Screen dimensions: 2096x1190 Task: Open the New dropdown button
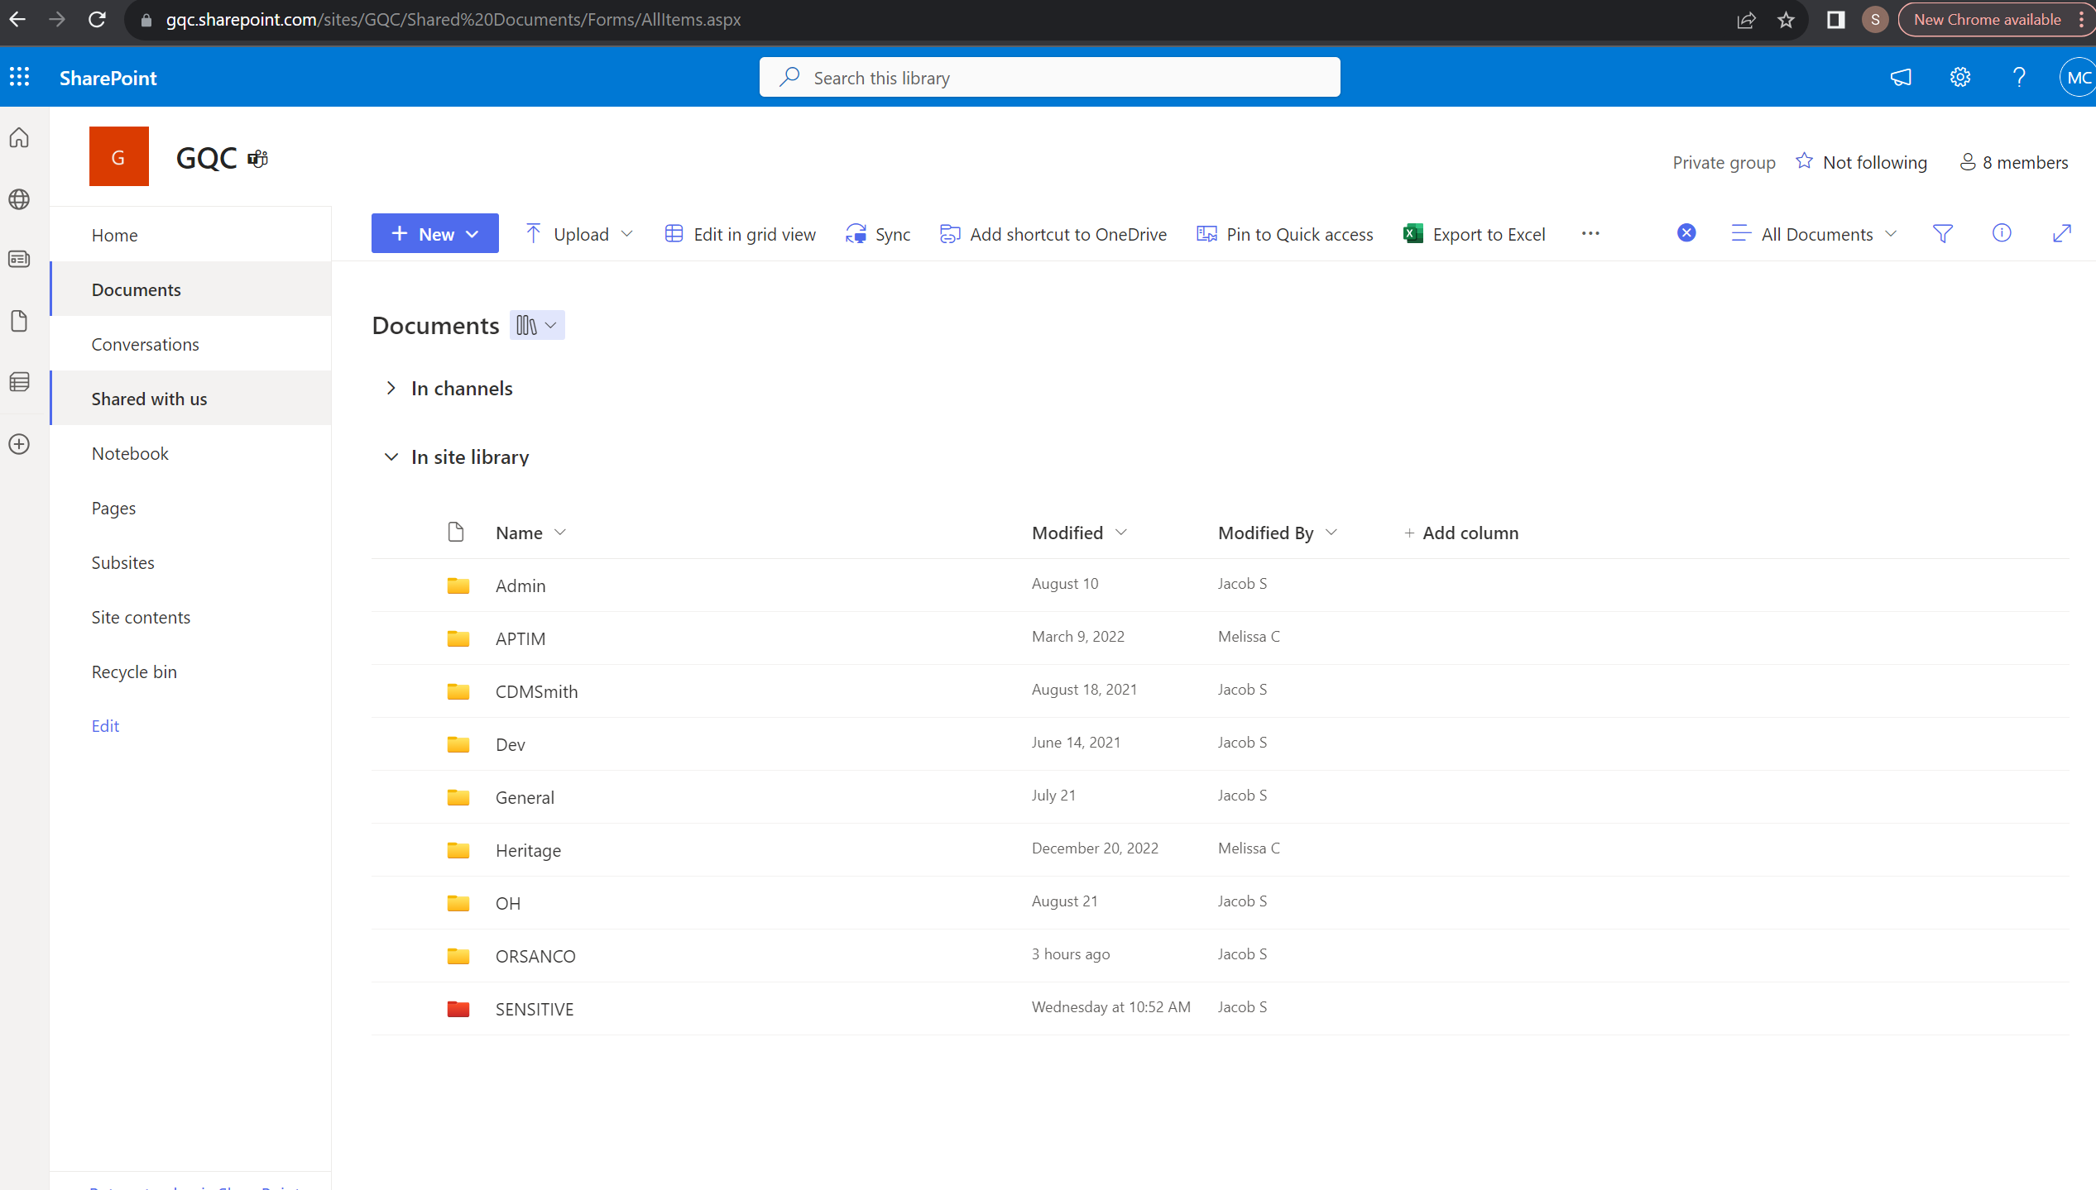tap(435, 233)
